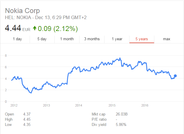Viewport: 184px width, 134px height.
Task: Click the blue endpoint dot on the chart
Action: pos(175,76)
